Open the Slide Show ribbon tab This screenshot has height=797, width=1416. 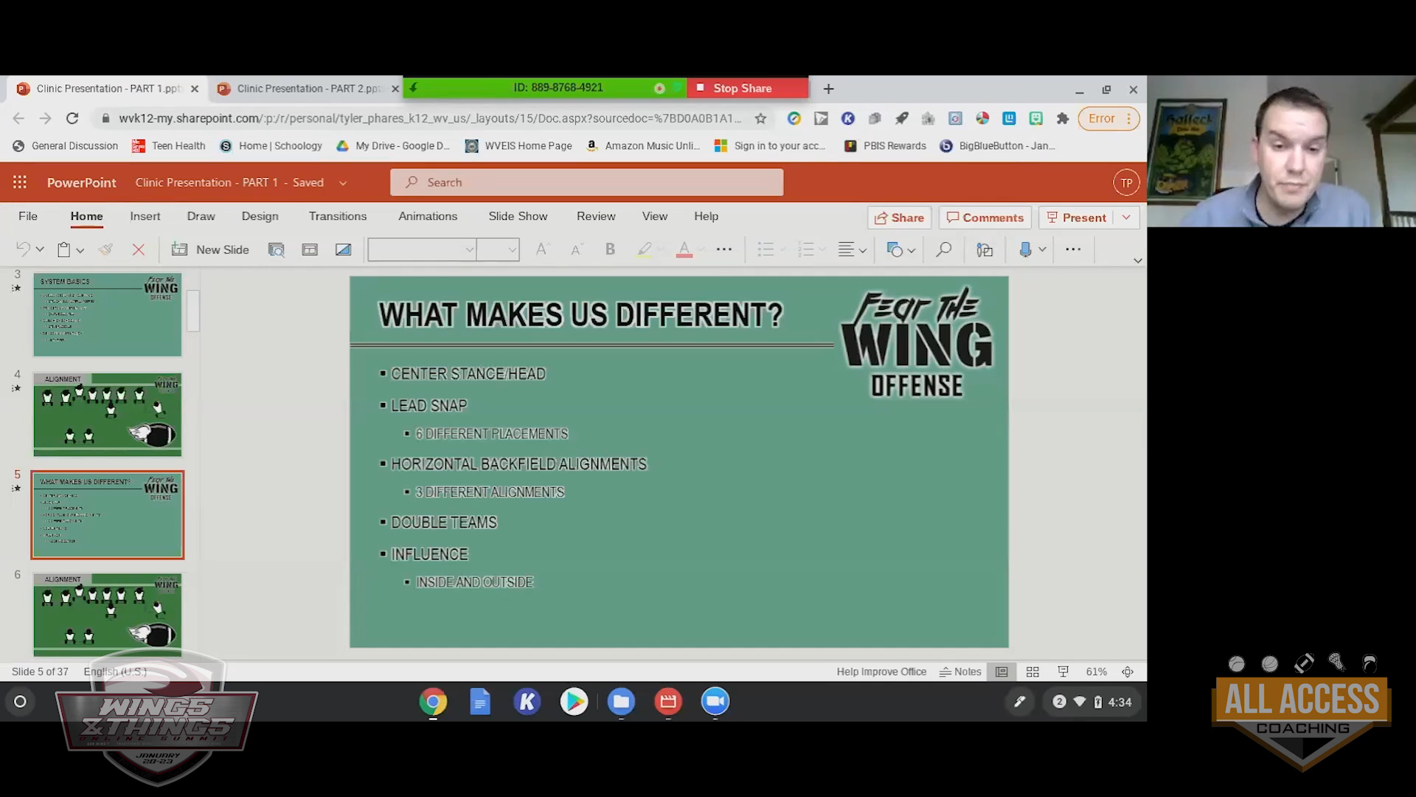(x=518, y=216)
